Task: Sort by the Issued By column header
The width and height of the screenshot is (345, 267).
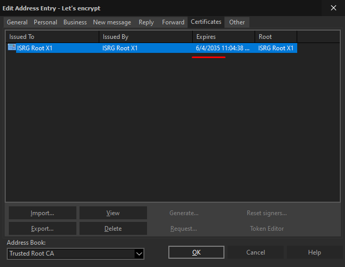Action: (146, 37)
